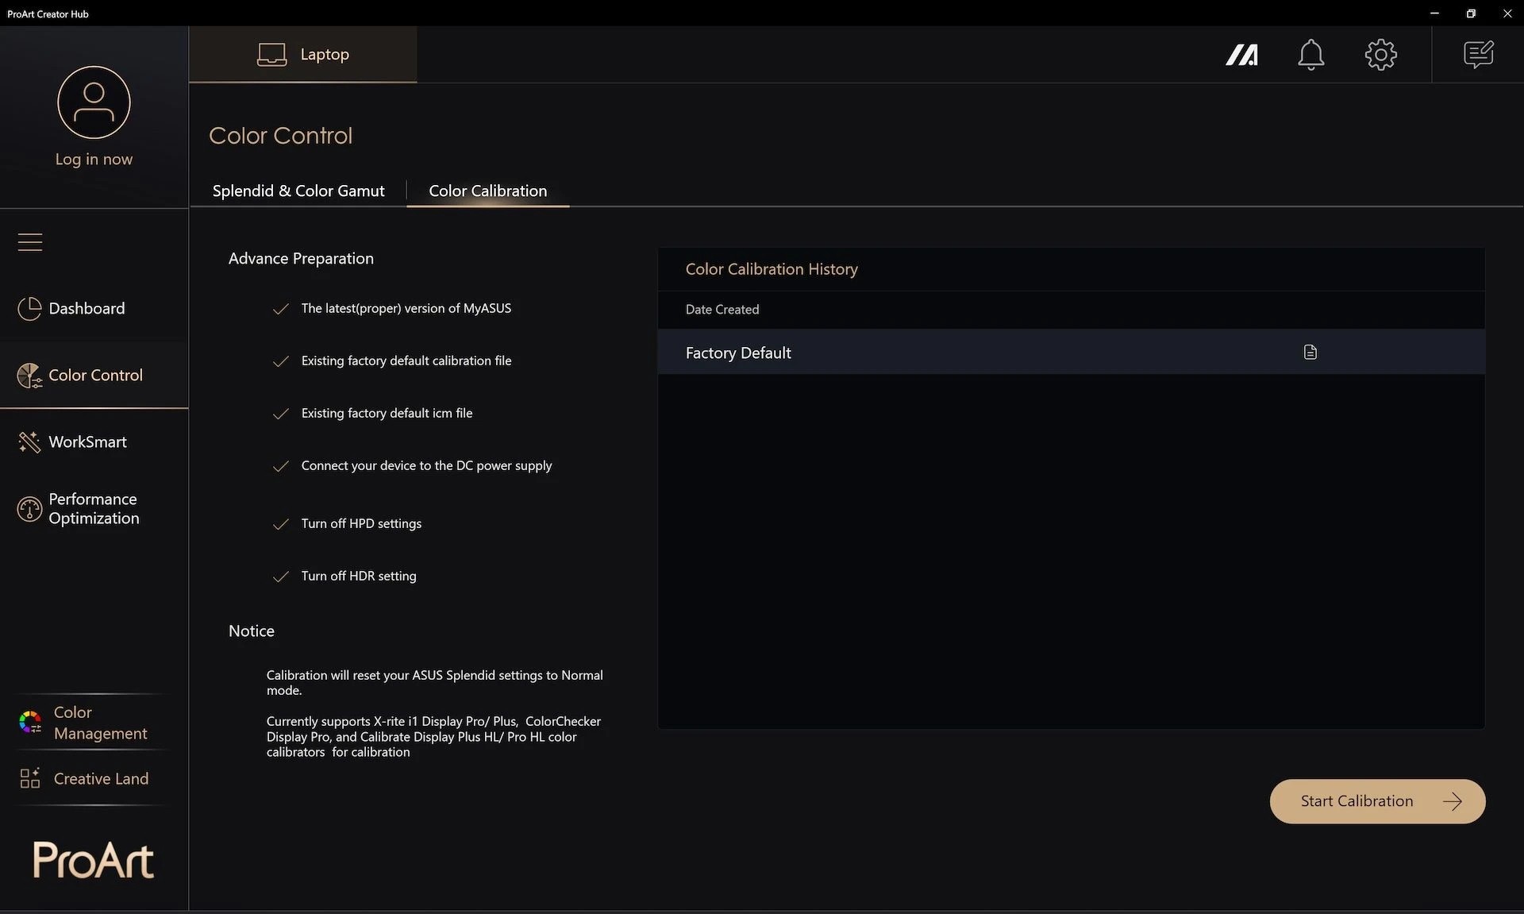Screen dimensions: 1524x914
Task: Click the Turn off HDR setting checkmark
Action: pyautogui.click(x=280, y=577)
